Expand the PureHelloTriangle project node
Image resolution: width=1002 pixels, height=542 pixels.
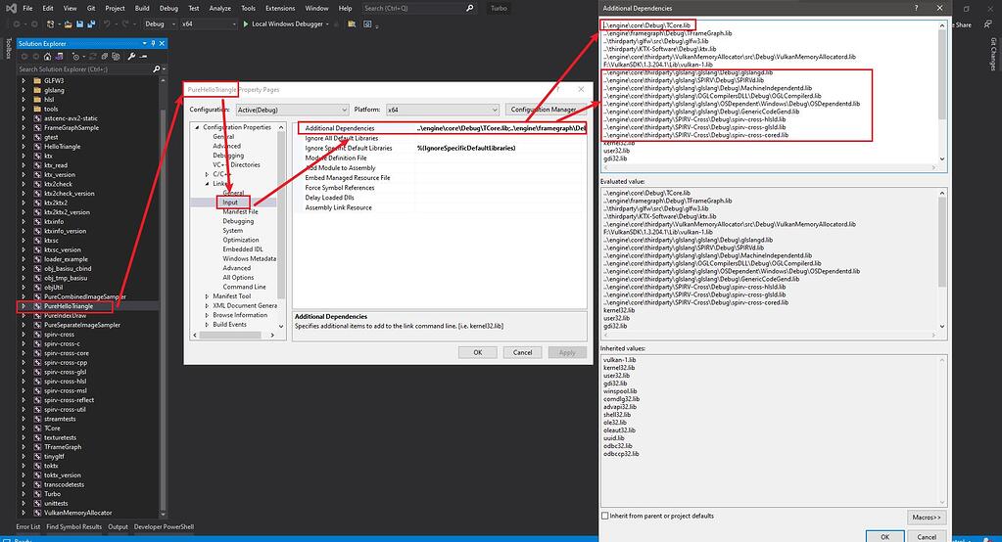[24, 306]
